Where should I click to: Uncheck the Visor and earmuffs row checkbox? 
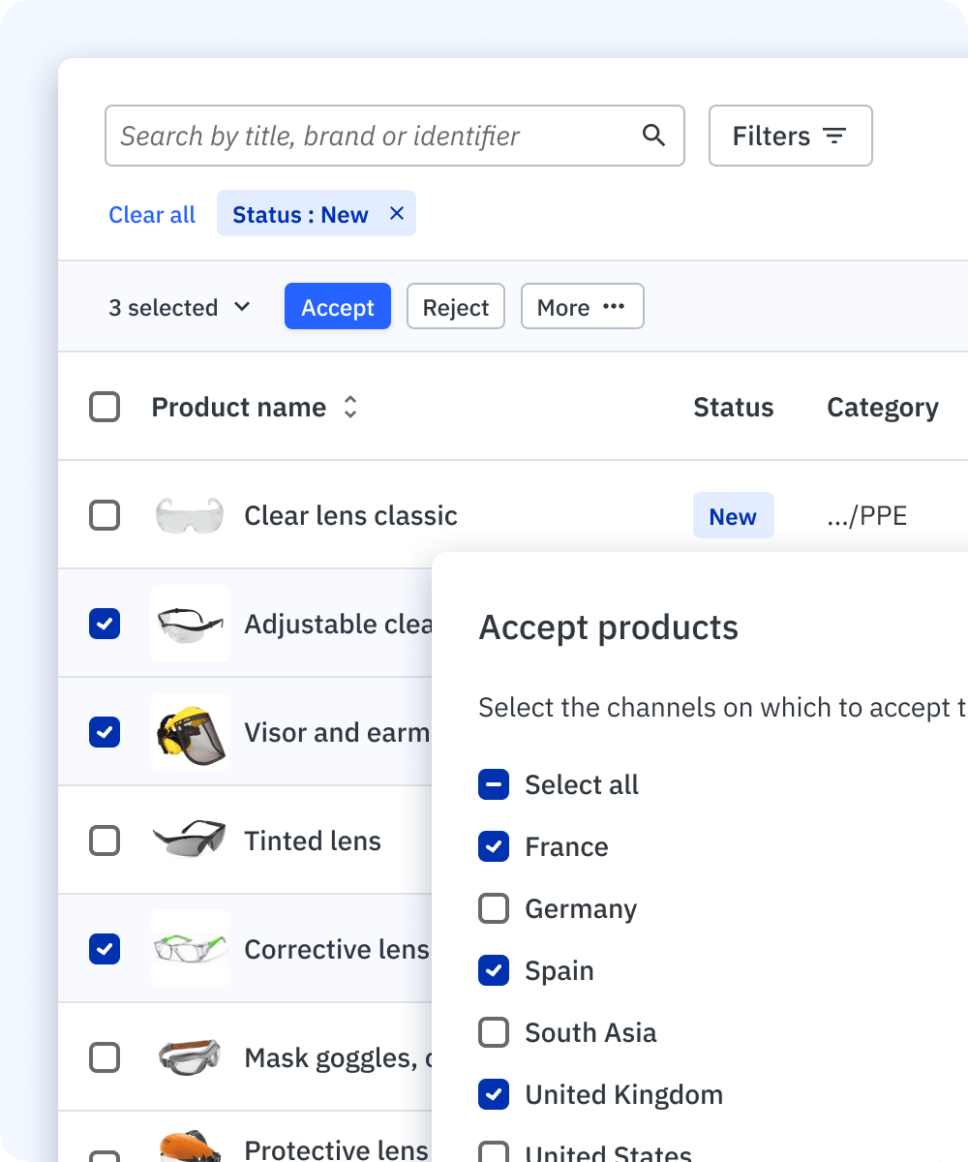[x=105, y=732]
